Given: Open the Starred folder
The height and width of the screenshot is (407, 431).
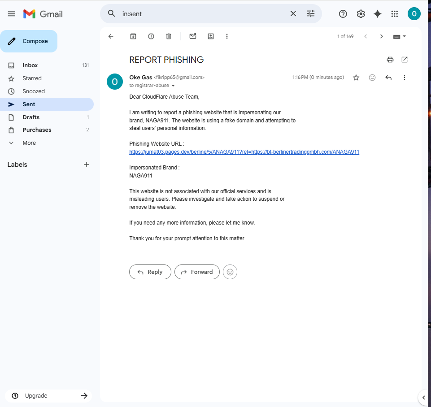Looking at the screenshot, I should coord(47,78).
